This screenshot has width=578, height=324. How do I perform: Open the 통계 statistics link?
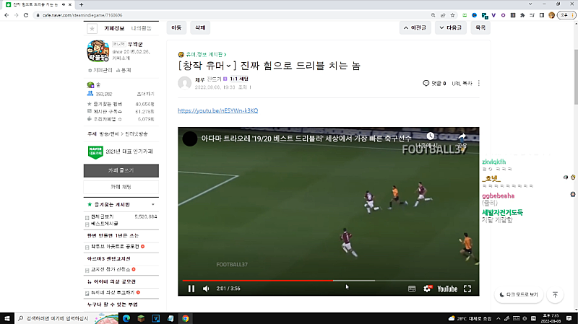tap(124, 70)
